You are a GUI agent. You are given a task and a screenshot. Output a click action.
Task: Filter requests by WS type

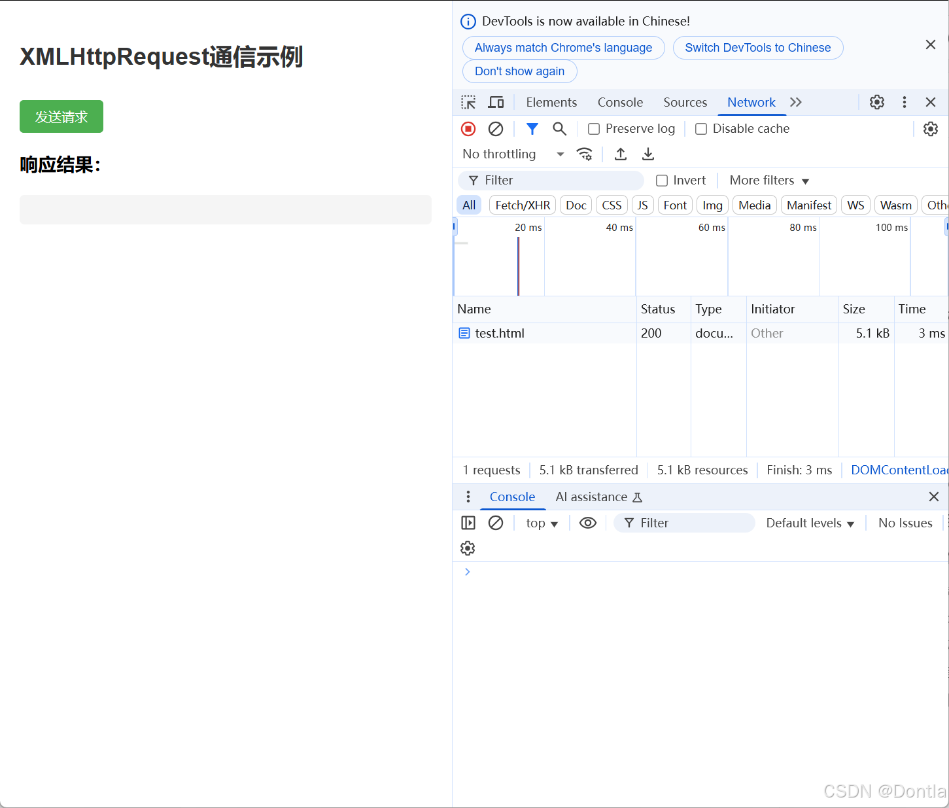[855, 205]
